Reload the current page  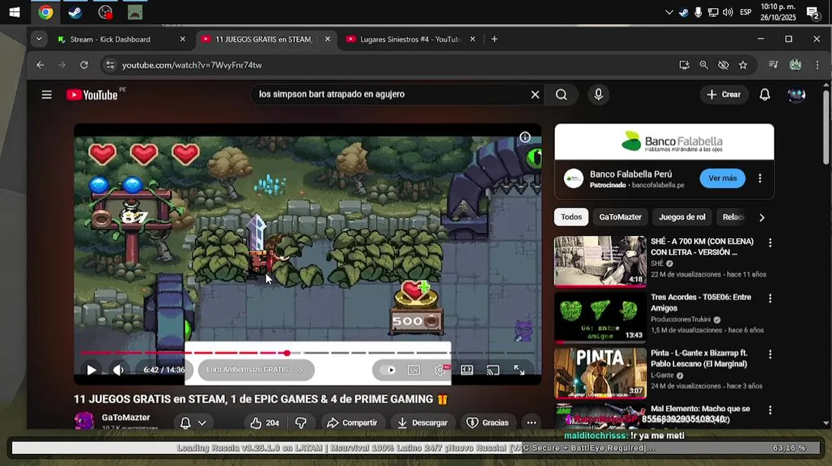84,65
